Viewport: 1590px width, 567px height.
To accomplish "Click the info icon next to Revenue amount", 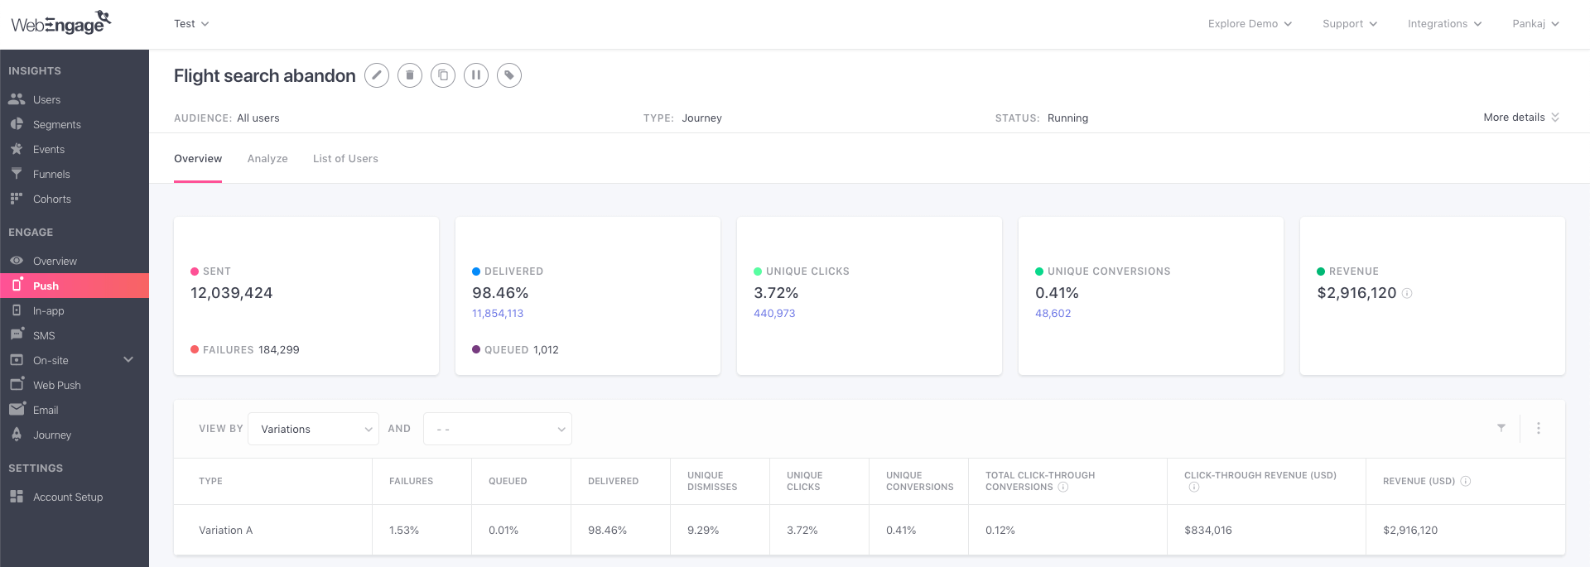I will [x=1407, y=293].
